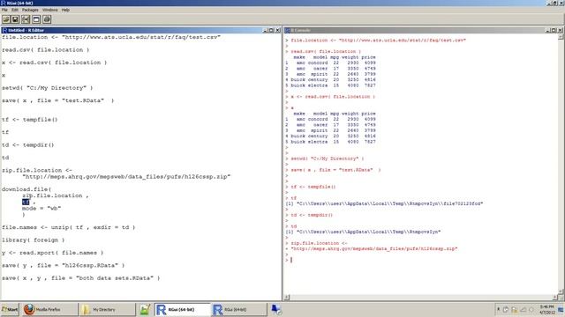Screen dimensions: 565x317
Task: Maximize the R Editor window
Action: [x=271, y=30]
